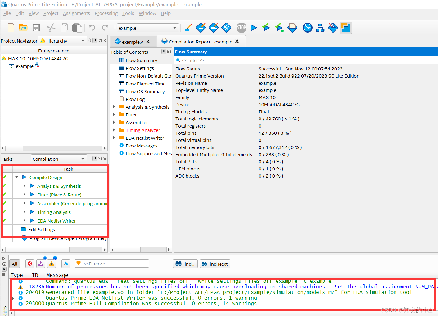Open the Assignment Editor icon
The height and width of the screenshot is (316, 438).
click(201, 28)
